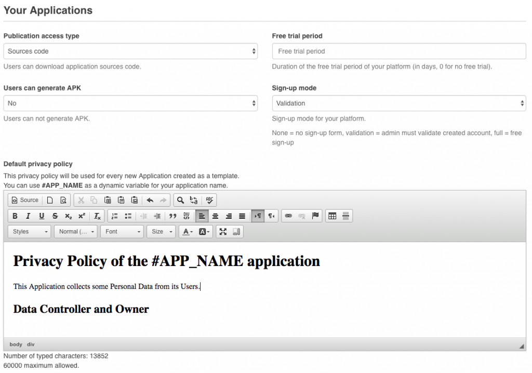Viewport: 532px width, 373px height.
Task: Toggle italic text formatting
Action: [28, 216]
